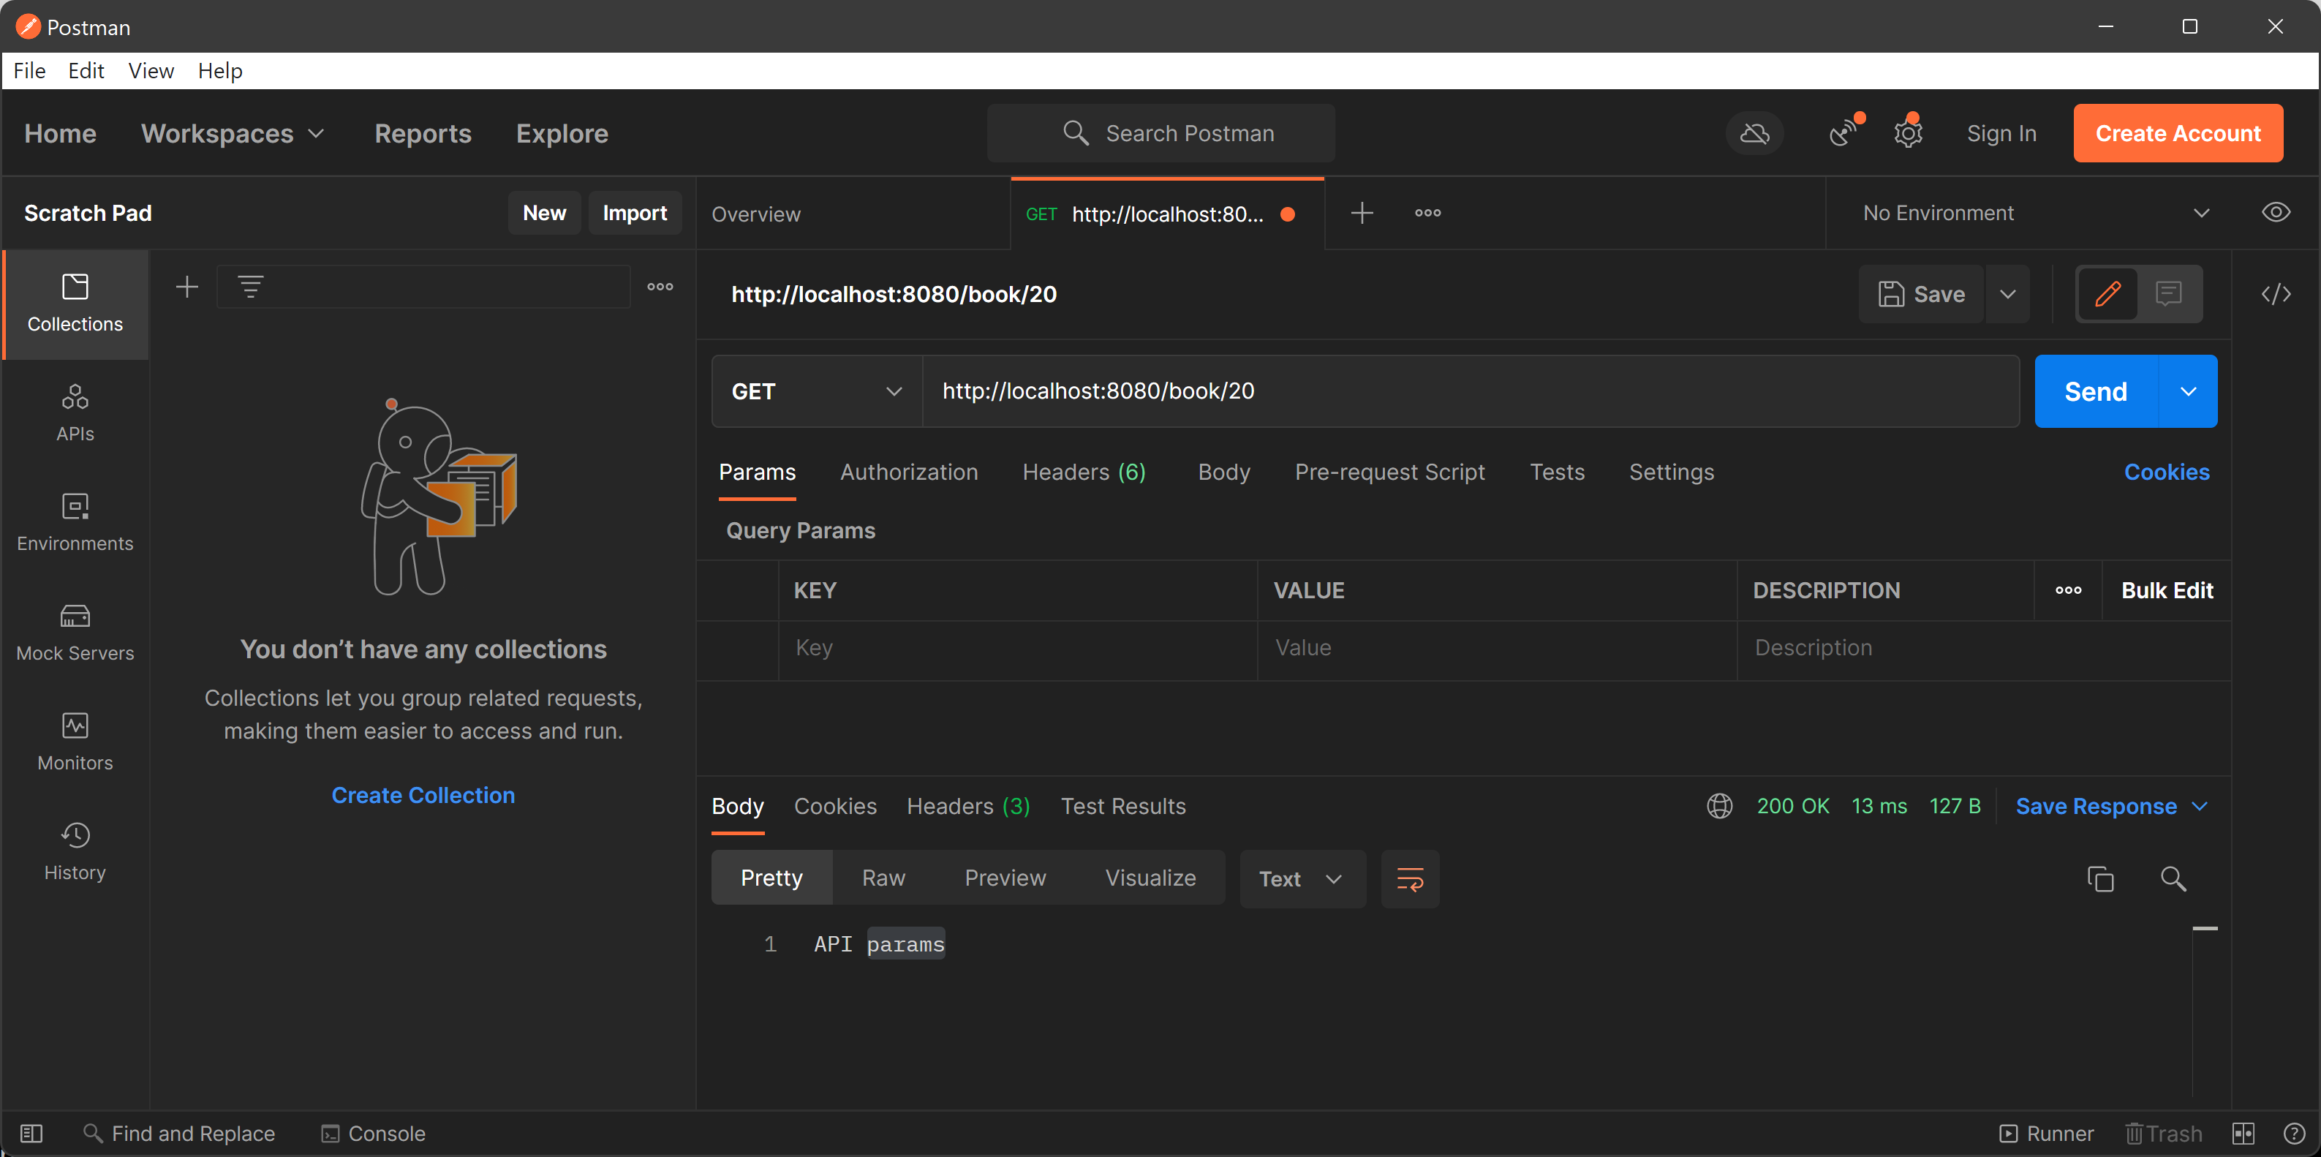Image resolution: width=2321 pixels, height=1157 pixels.
Task: Open the Runner in status bar
Action: pyautogui.click(x=2045, y=1134)
